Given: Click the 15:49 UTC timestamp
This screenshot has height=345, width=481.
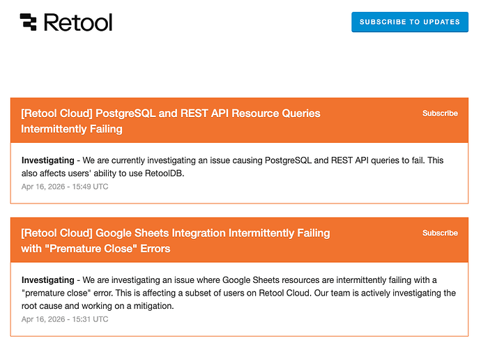Looking at the screenshot, I should 65,187.
